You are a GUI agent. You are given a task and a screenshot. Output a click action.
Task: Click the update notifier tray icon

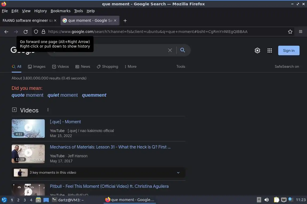(290, 199)
